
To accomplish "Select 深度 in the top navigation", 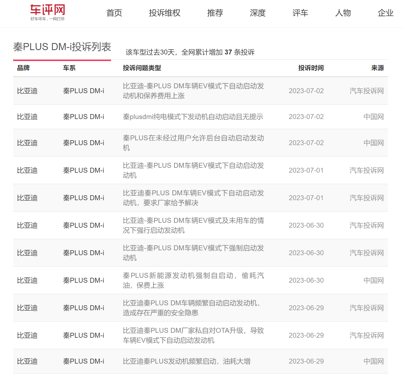I will [x=258, y=13].
